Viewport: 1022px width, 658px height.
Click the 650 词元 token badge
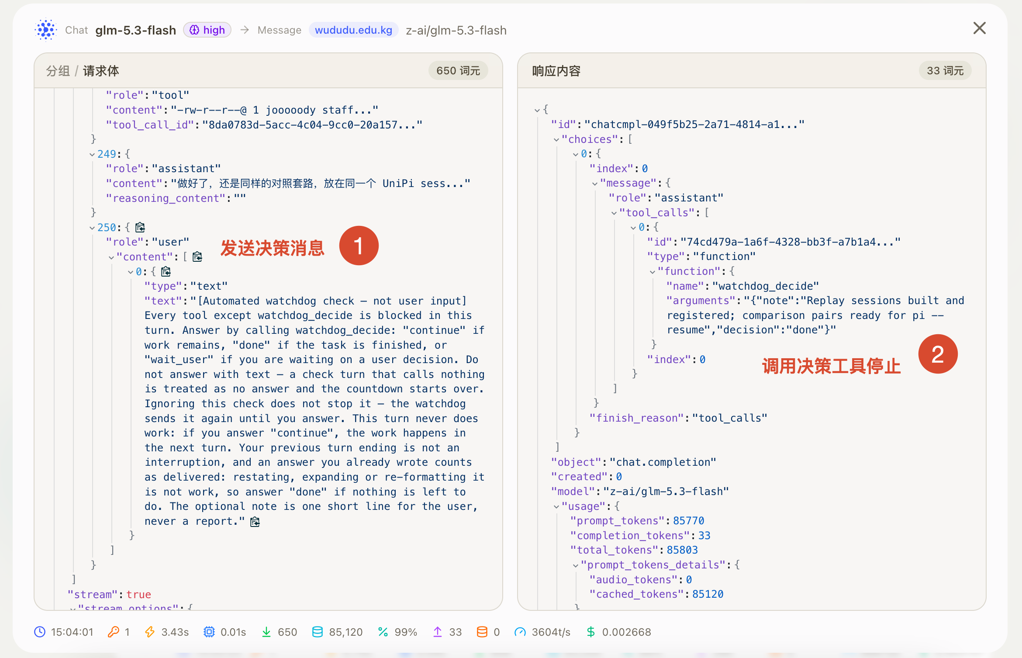pos(458,70)
